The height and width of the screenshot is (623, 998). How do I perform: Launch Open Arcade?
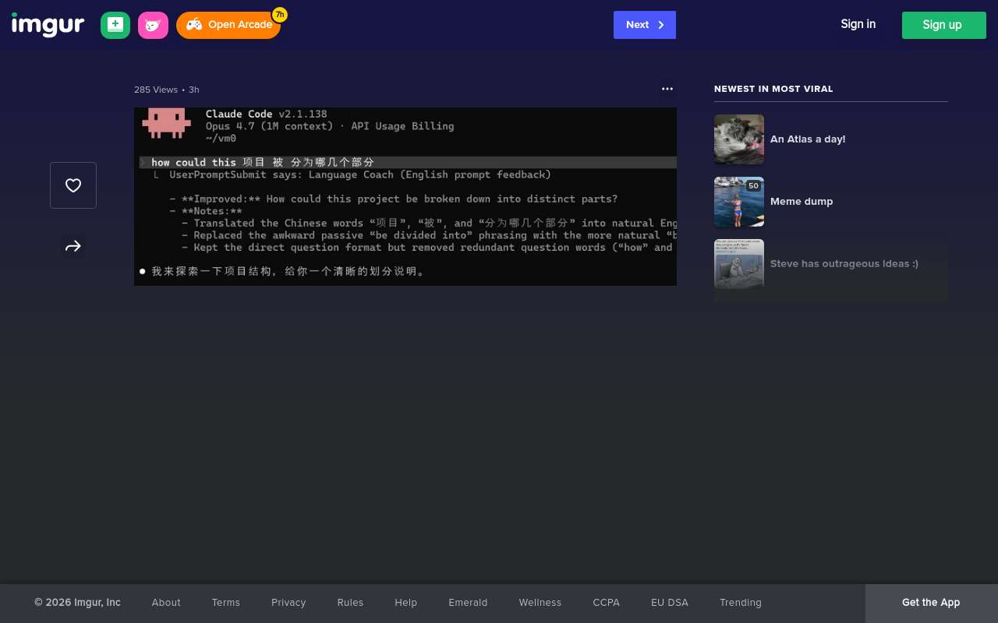click(x=228, y=25)
